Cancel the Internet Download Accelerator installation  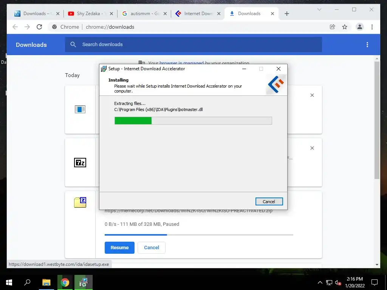(x=269, y=202)
